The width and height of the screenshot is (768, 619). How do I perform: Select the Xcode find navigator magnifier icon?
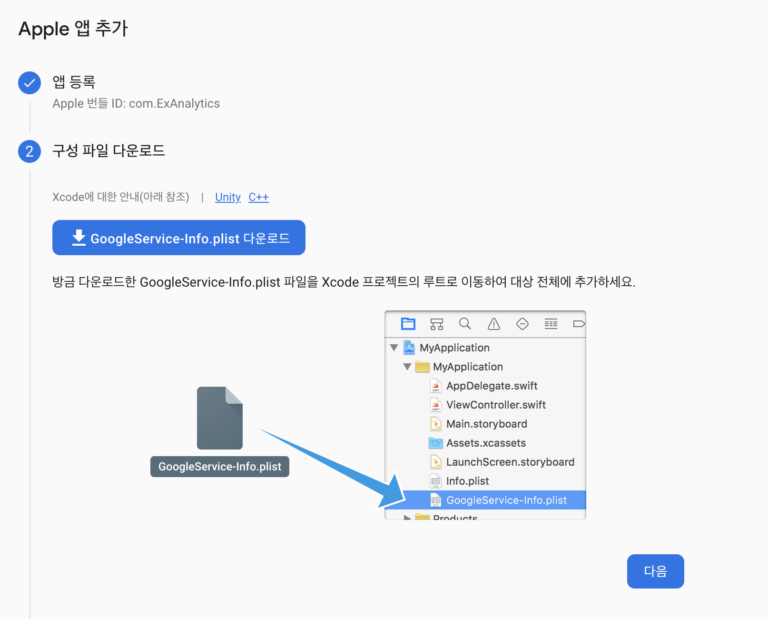pos(465,324)
